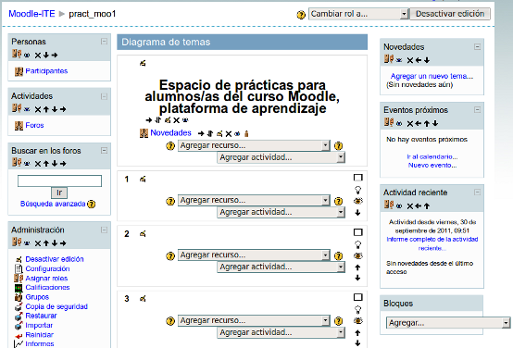Hide the Novedades forum with its eye icon

[x=237, y=134]
